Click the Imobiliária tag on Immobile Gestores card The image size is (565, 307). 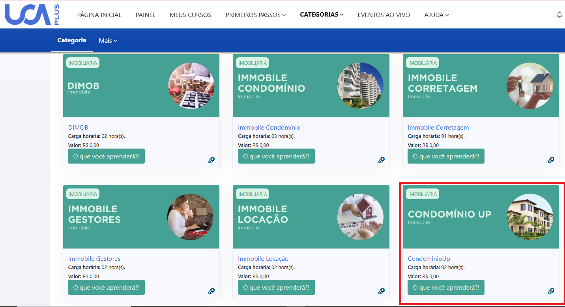pyautogui.click(x=83, y=194)
